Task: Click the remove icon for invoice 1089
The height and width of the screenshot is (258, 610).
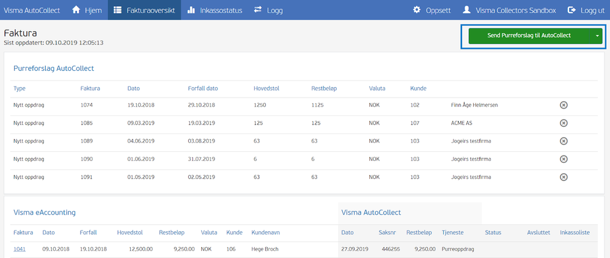Action: pyautogui.click(x=564, y=142)
